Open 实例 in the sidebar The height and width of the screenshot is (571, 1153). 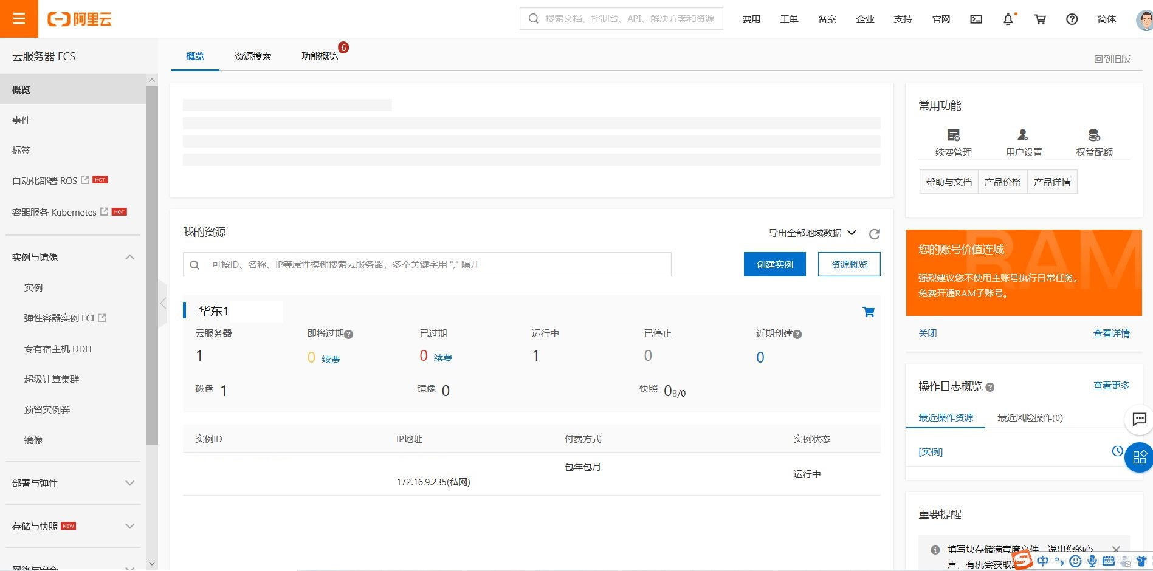click(x=33, y=287)
